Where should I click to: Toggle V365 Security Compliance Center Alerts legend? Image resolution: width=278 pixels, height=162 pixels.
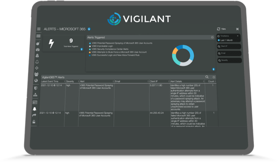click(108, 49)
